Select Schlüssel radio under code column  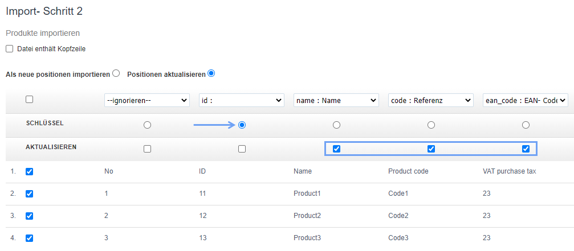point(431,125)
